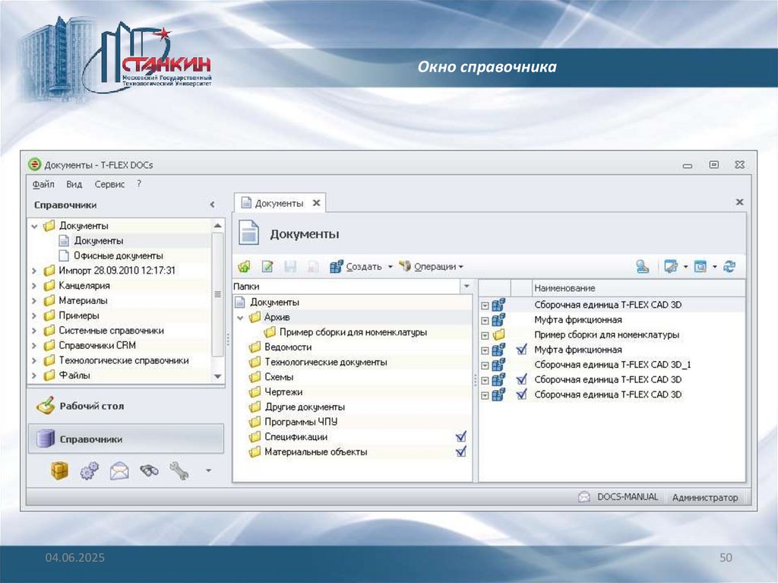Screen dimensions: 778x583
Task: Toggle the checkbox next to Спецификации
Action: click(x=460, y=437)
